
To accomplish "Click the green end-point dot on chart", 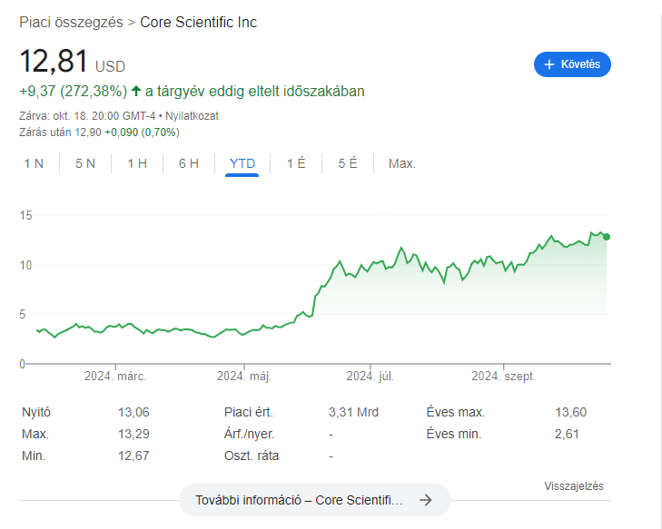I will pyautogui.click(x=607, y=237).
